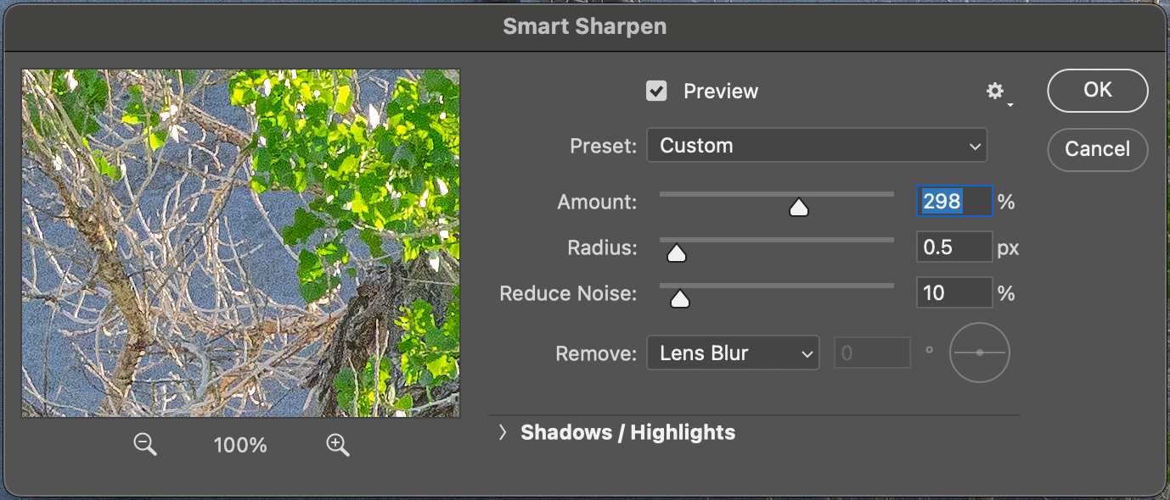1170x500 pixels.
Task: Click the blur angle dial control
Action: click(979, 352)
